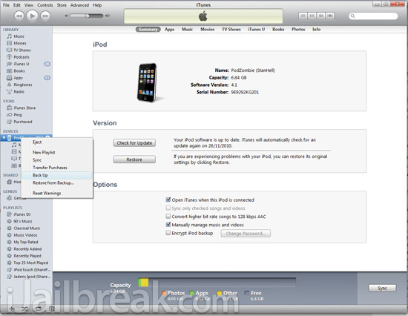Open the Help menu

[x=97, y=5]
